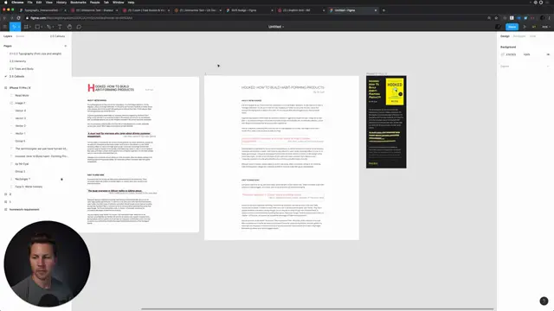The height and width of the screenshot is (311, 554).
Task: Open the File menu in macOS menu bar
Action: pyautogui.click(x=29, y=3)
